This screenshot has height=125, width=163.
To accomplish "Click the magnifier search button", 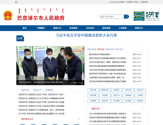I will tap(126, 16).
